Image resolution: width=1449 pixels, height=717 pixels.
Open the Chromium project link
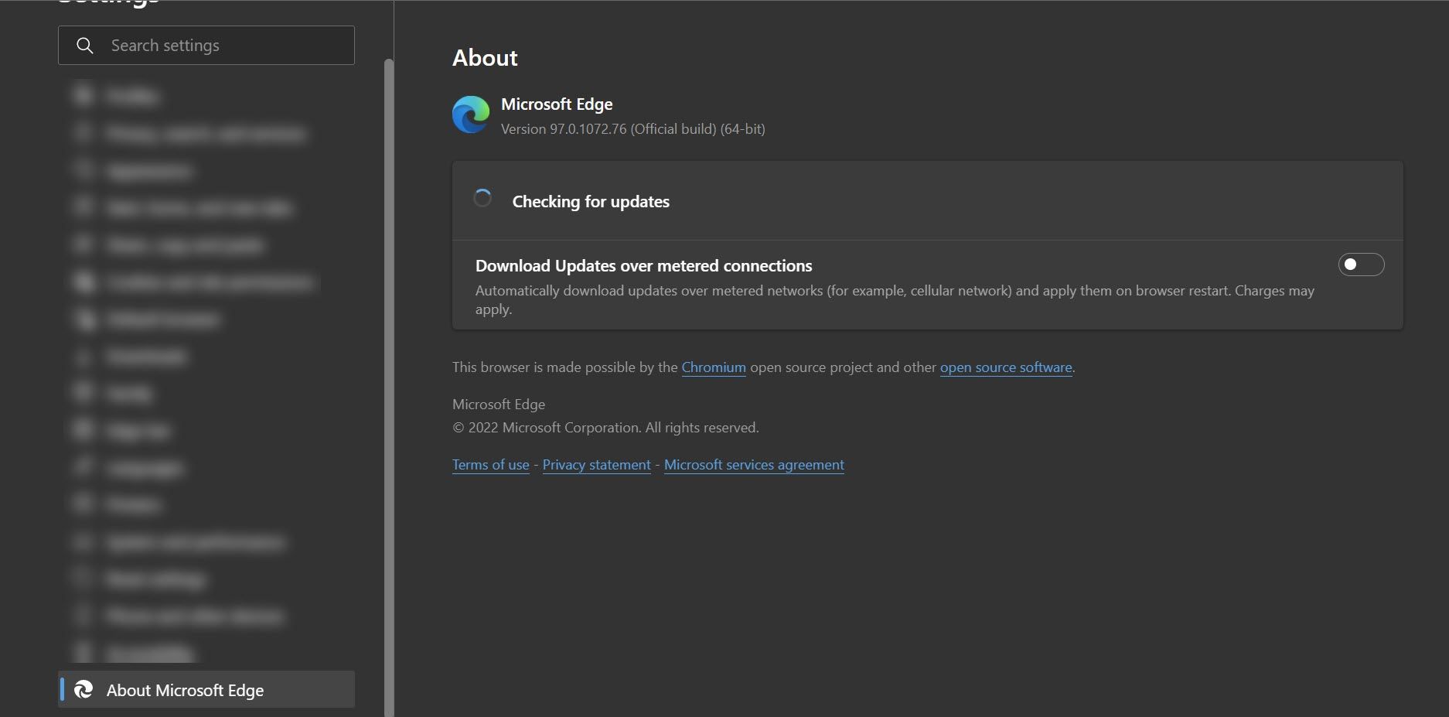click(713, 367)
